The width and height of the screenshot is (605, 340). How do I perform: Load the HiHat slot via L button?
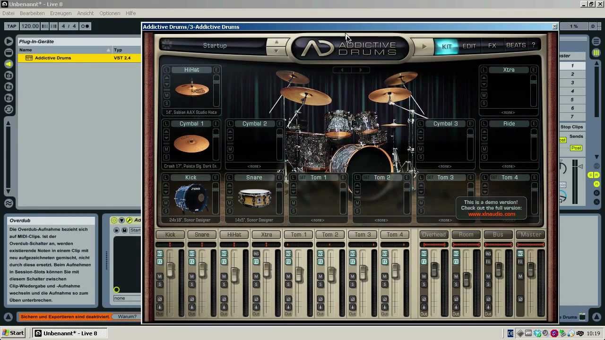[x=166, y=70]
